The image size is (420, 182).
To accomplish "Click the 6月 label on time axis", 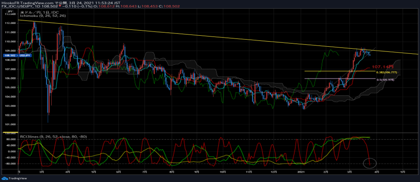I will [118, 172].
